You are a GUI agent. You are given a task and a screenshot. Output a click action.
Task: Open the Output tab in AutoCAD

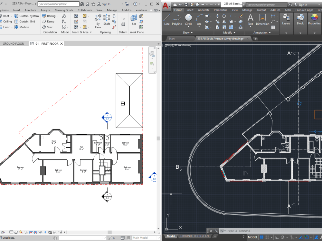point(261,10)
